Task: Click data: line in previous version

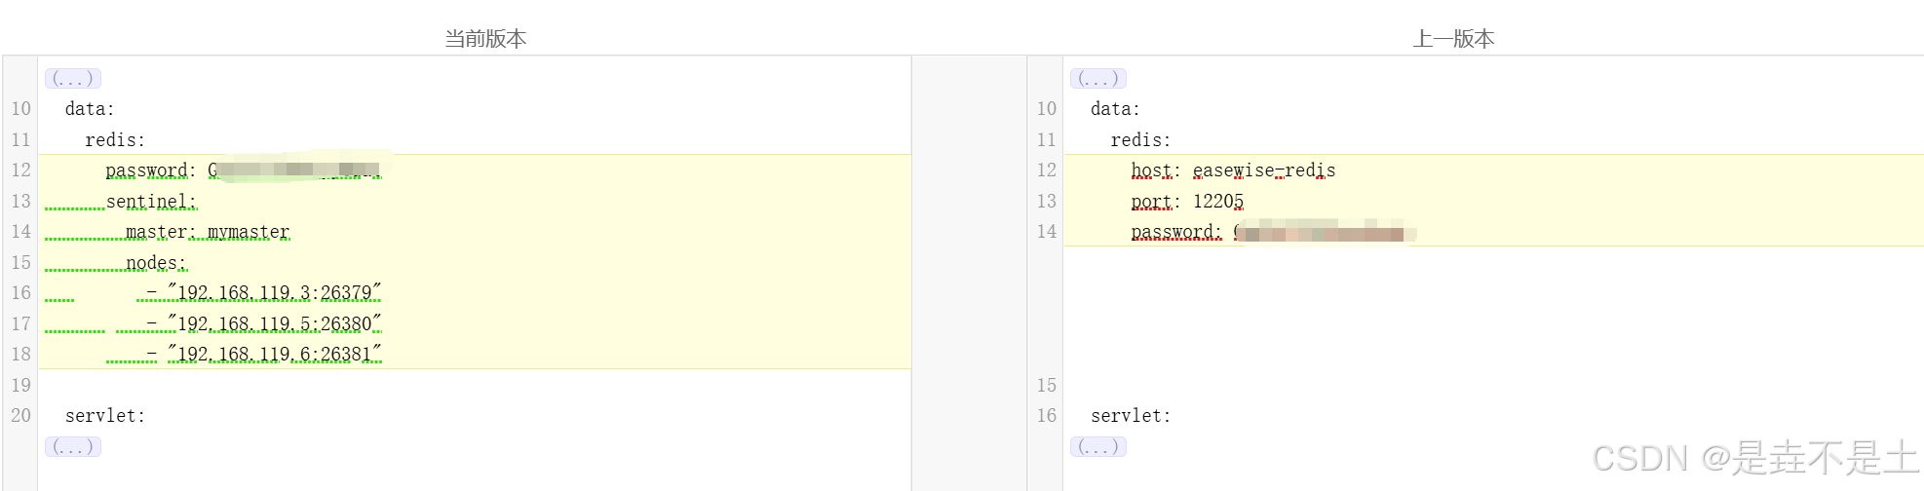Action: [x=1115, y=109]
